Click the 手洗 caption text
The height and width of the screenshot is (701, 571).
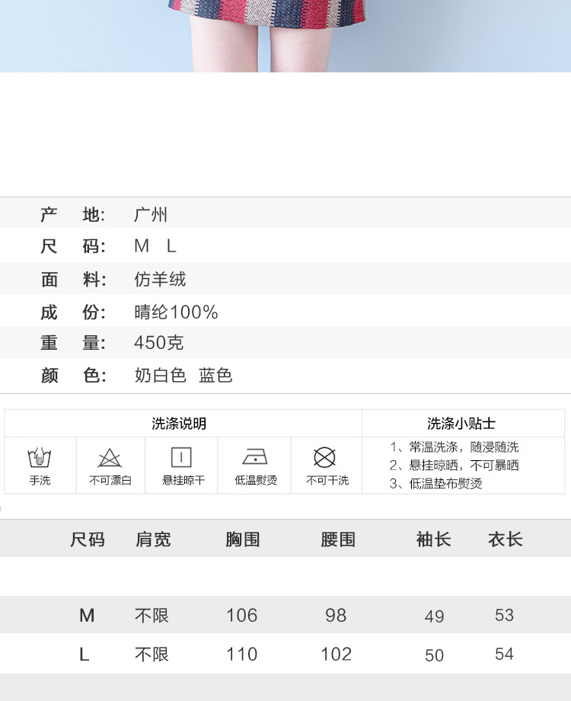pyautogui.click(x=40, y=480)
